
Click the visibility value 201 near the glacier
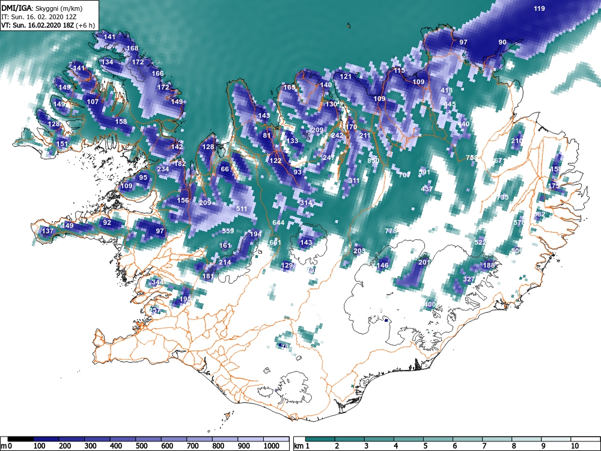coord(424,262)
